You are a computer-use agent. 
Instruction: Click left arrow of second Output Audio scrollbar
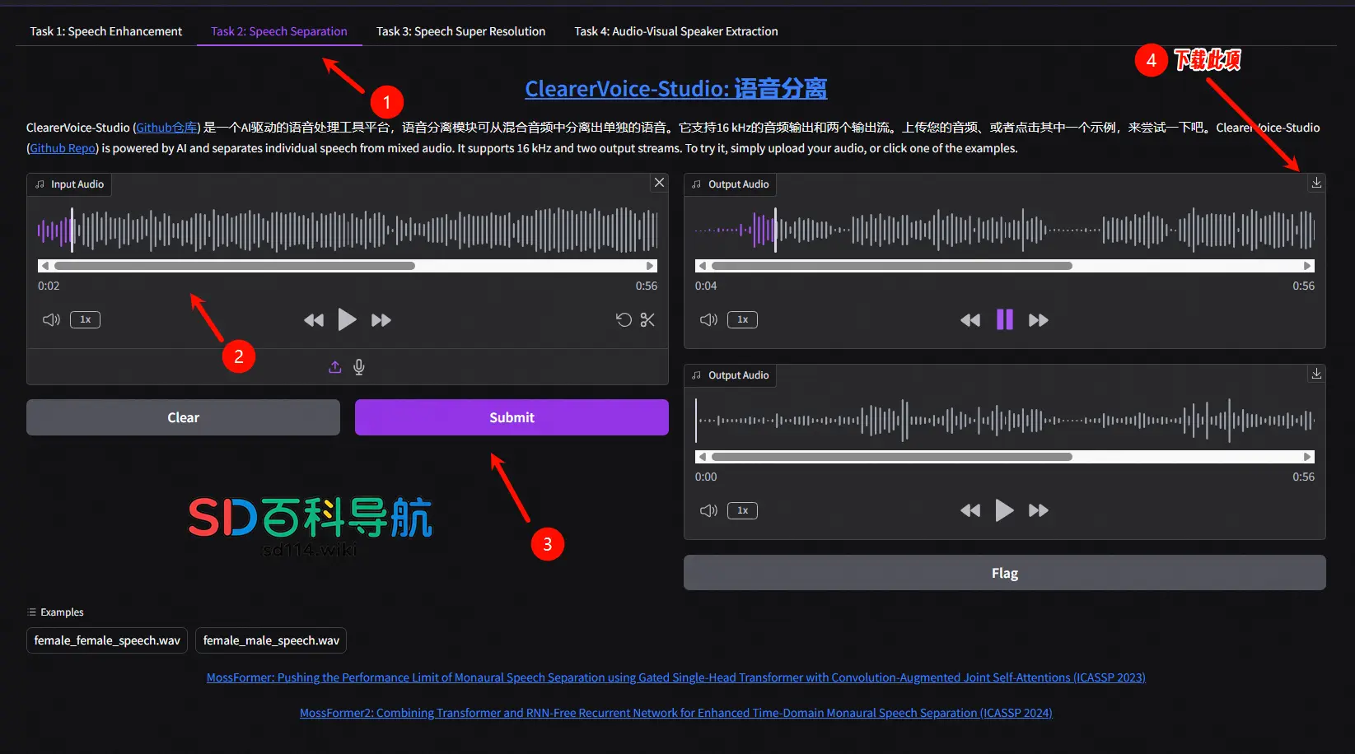(x=703, y=457)
